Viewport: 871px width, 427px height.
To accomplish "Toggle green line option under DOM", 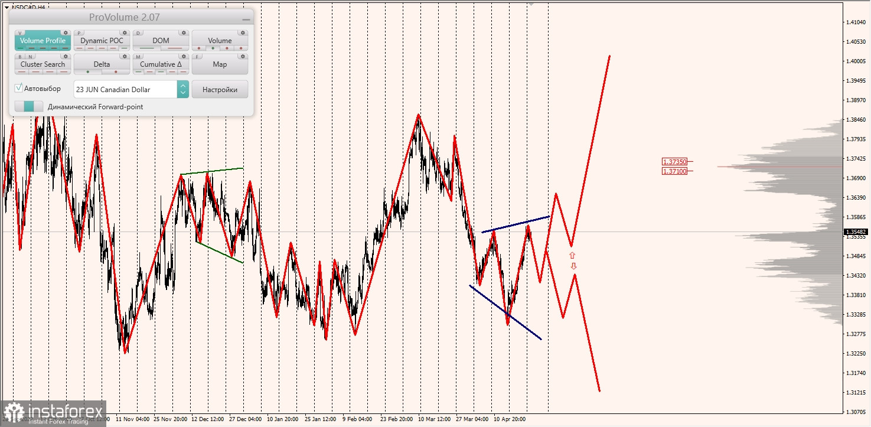I will (x=147, y=48).
